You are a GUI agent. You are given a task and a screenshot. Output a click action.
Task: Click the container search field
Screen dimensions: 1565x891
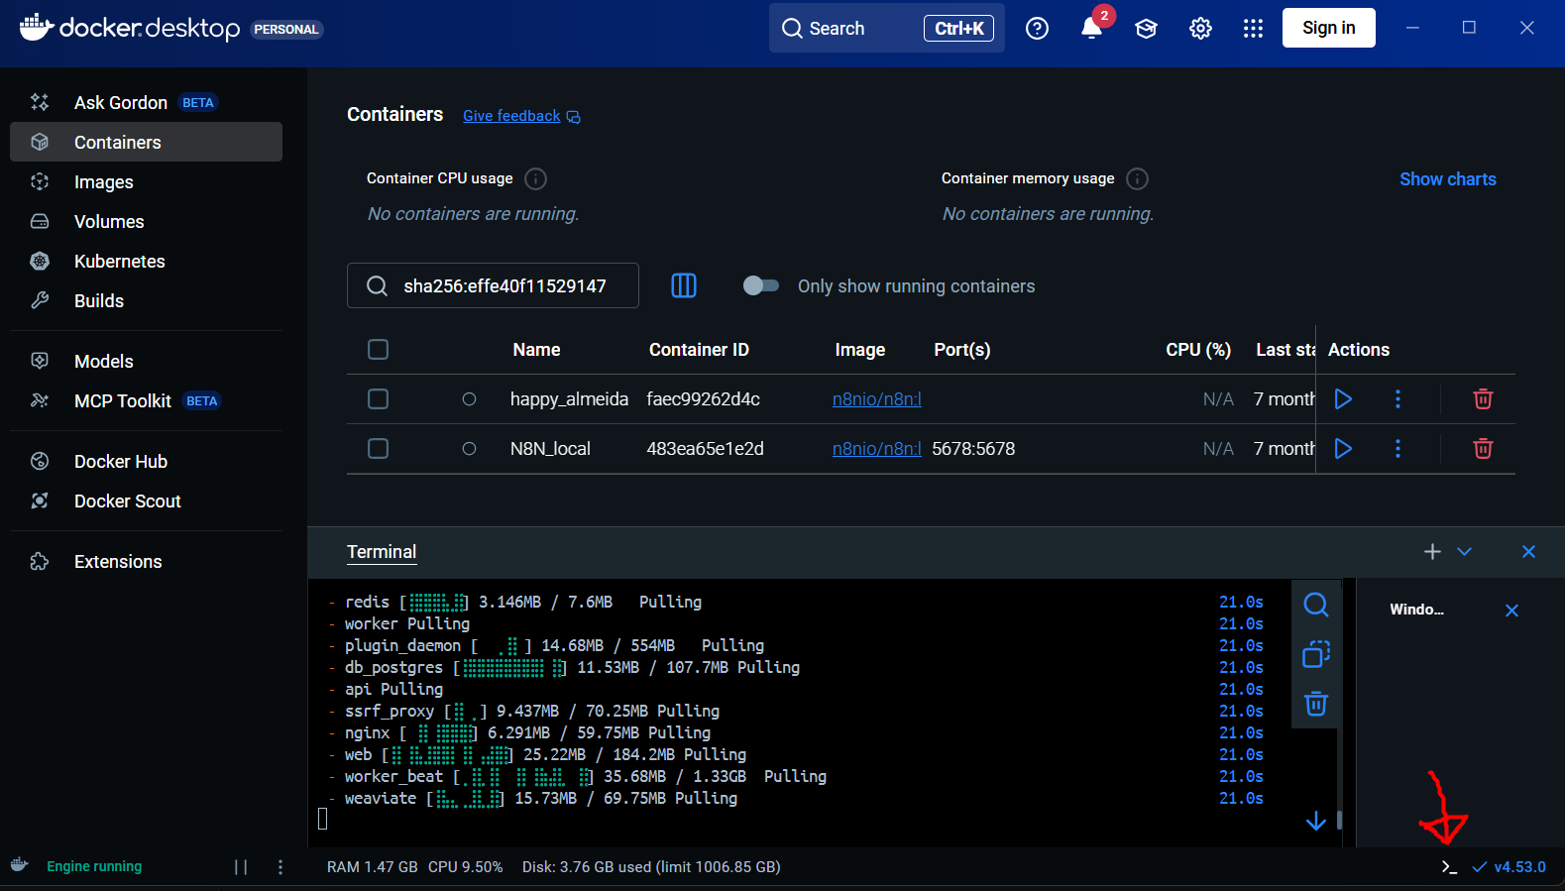tap(493, 285)
